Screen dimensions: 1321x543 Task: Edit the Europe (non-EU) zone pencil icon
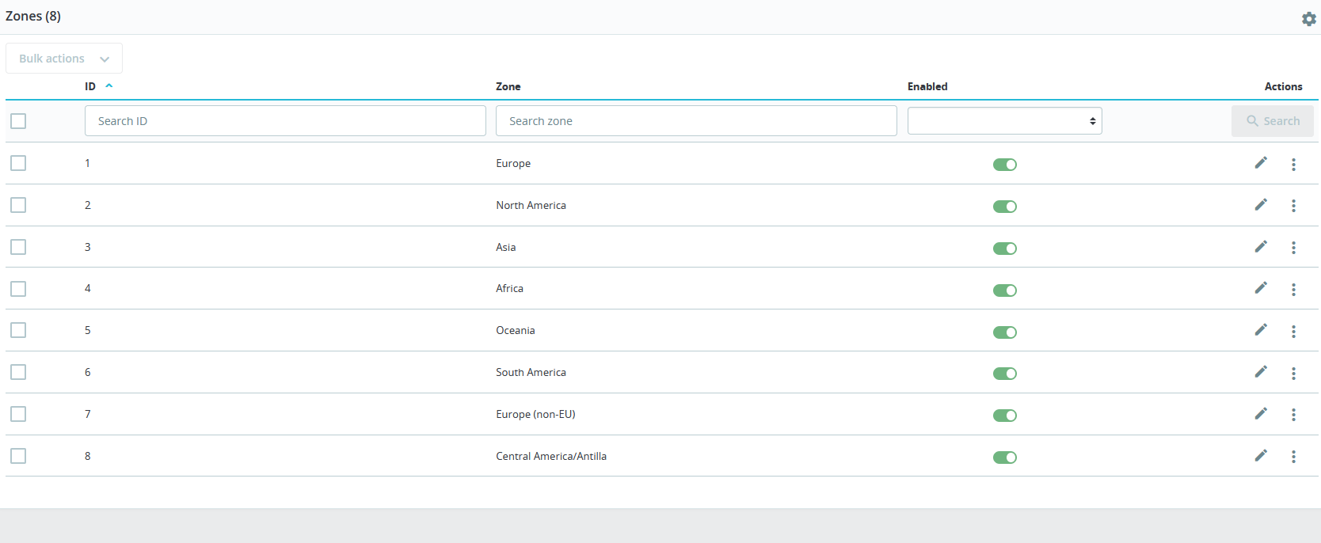(1261, 413)
